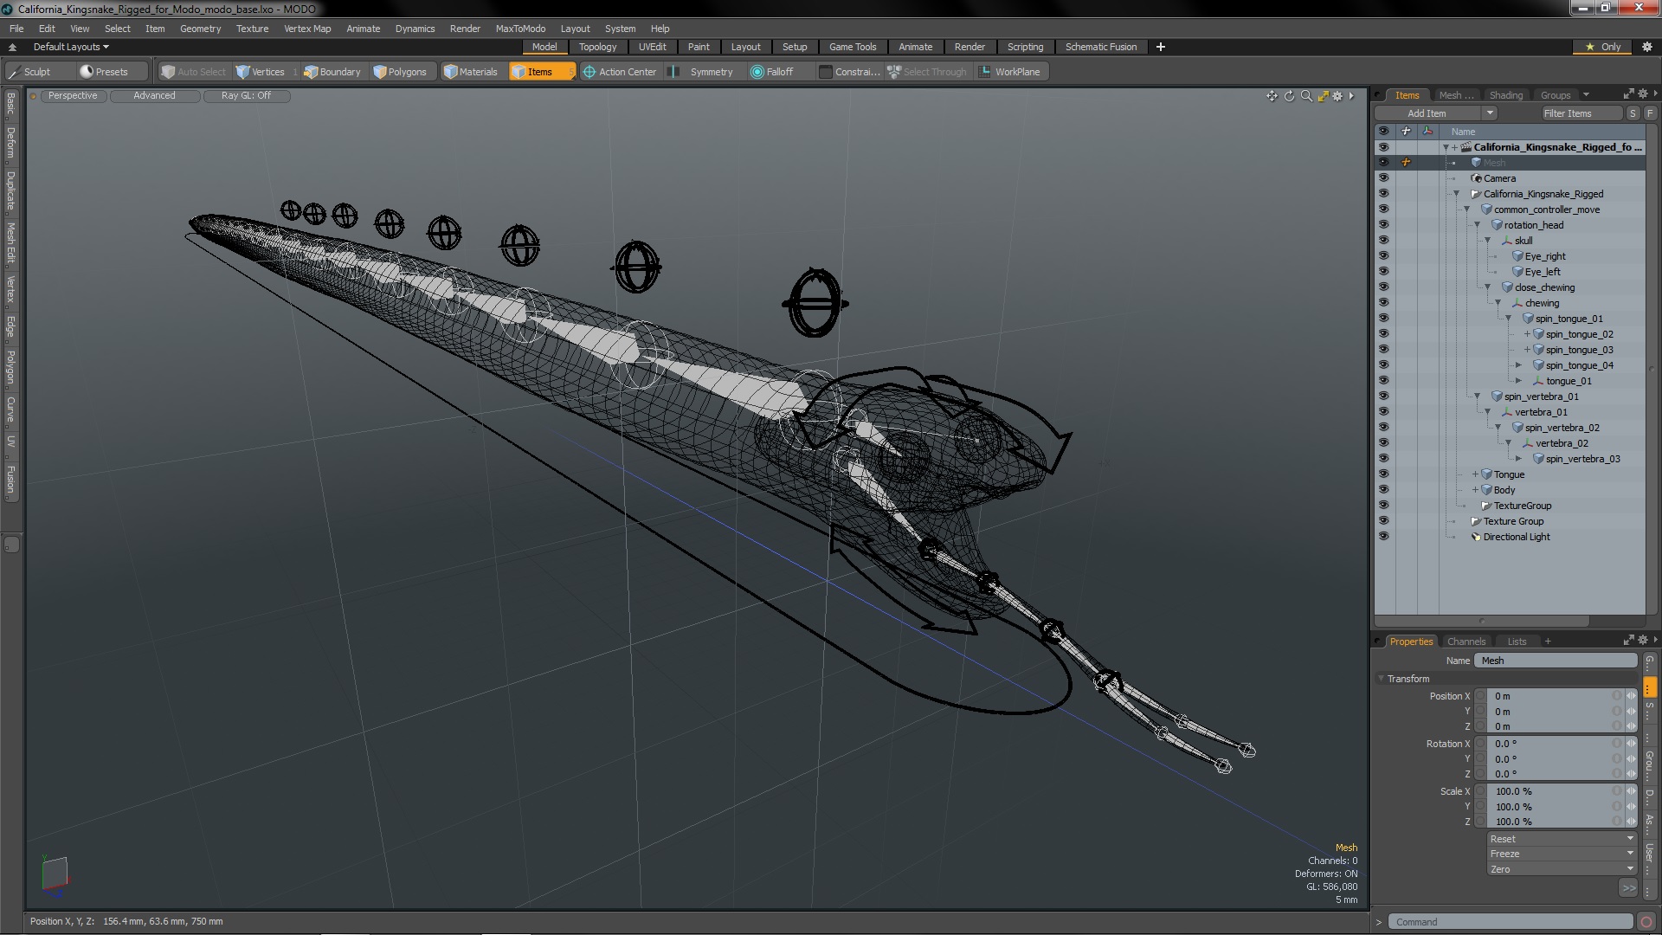Screen dimensions: 1662x935
Task: Switch to the Topology tab
Action: coord(597,47)
